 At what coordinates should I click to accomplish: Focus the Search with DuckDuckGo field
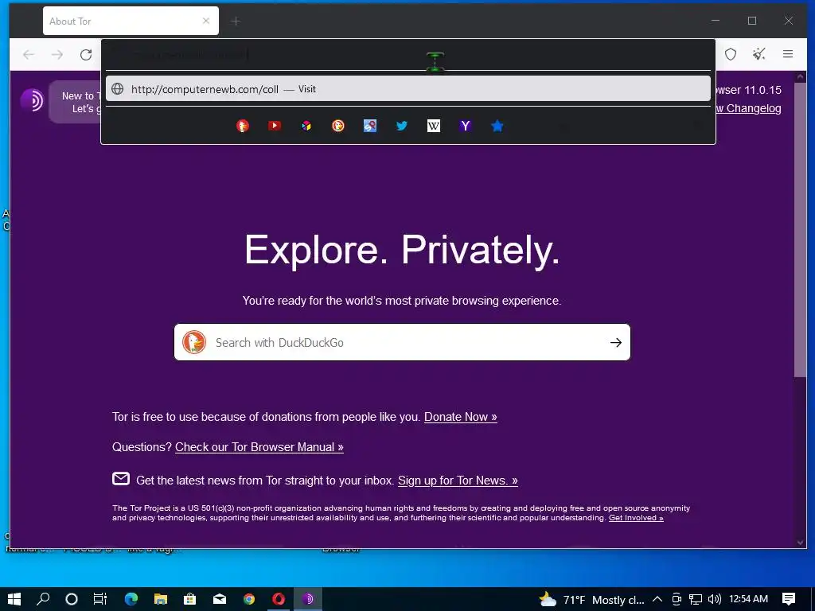(x=402, y=342)
